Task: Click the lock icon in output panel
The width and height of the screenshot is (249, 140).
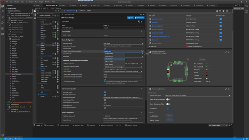Action: pos(232,125)
